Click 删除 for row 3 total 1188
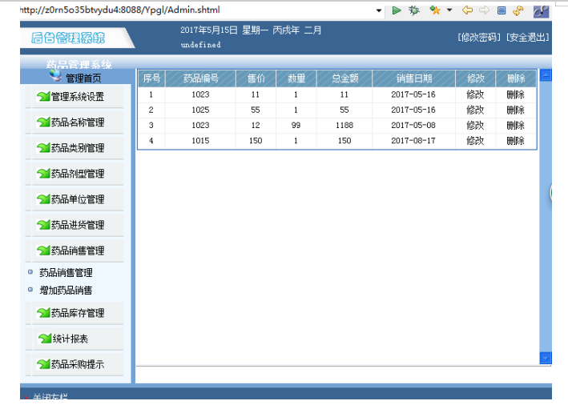The image size is (568, 405). coord(516,126)
